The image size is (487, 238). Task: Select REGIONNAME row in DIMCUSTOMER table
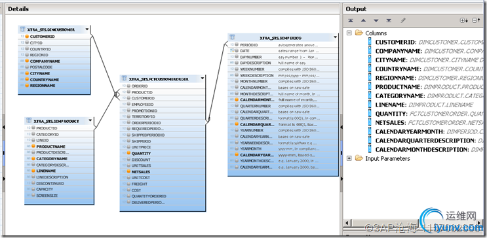coord(54,86)
